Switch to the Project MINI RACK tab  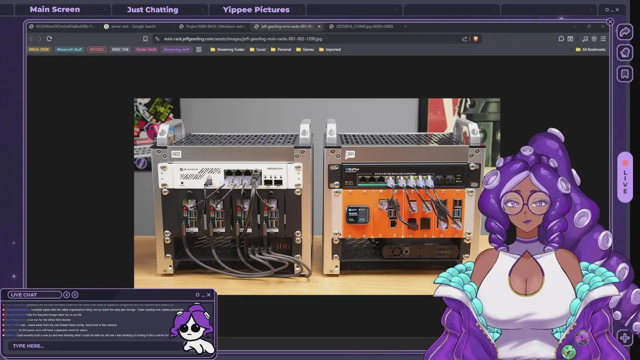tap(212, 26)
